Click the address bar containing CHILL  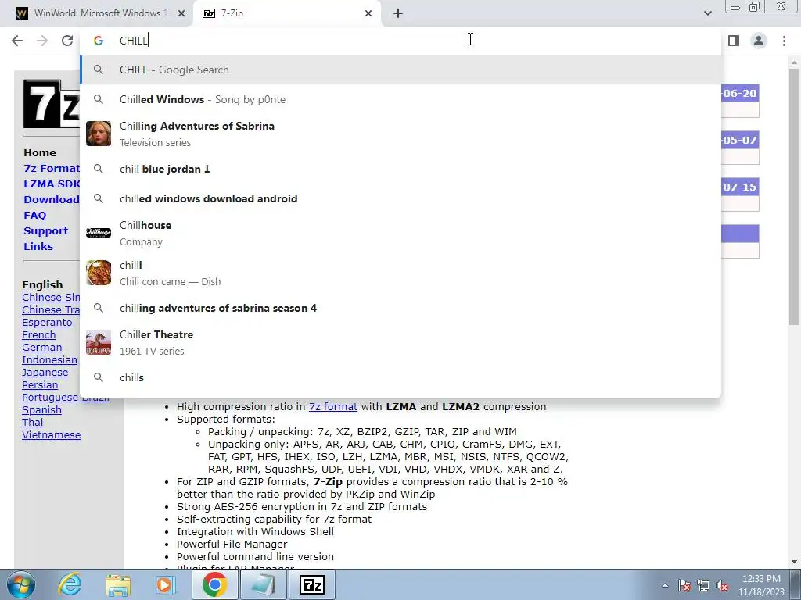(x=400, y=41)
